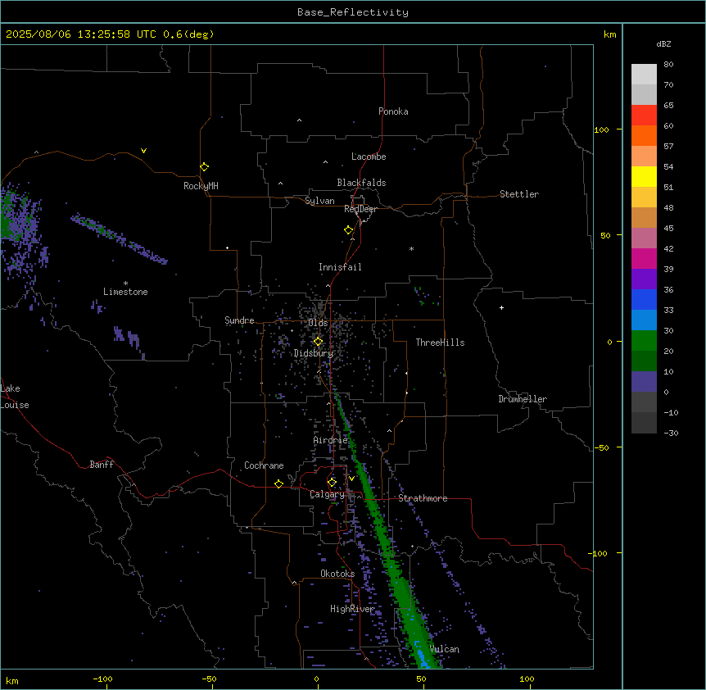Click the red 65 dBZ legend swatch
Image resolution: width=706 pixels, height=690 pixels.
point(644,115)
